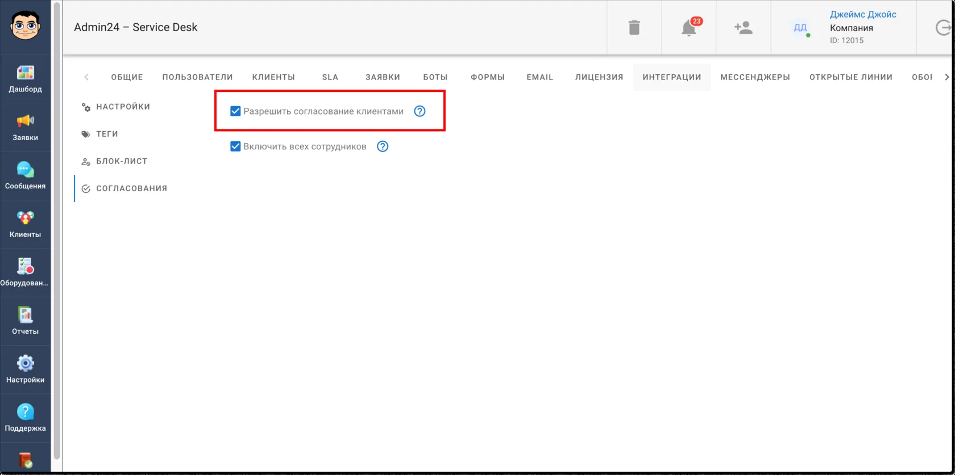Click the Джеймс Джойс profile name link

863,15
